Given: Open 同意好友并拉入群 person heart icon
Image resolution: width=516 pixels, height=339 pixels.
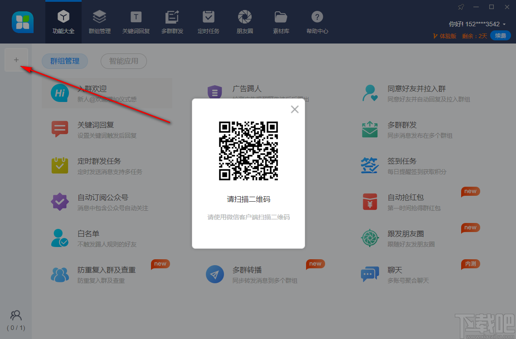Looking at the screenshot, I should 370,93.
